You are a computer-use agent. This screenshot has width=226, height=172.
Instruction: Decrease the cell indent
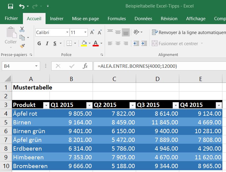tap(136, 43)
